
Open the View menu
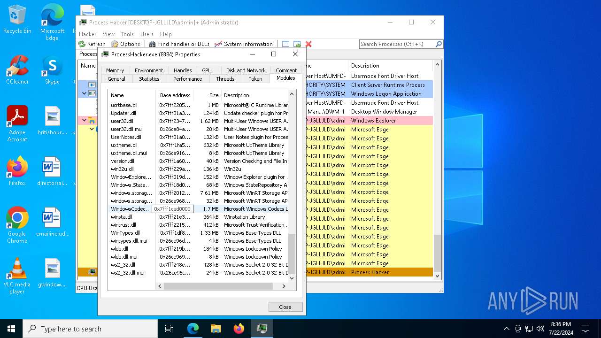108,34
